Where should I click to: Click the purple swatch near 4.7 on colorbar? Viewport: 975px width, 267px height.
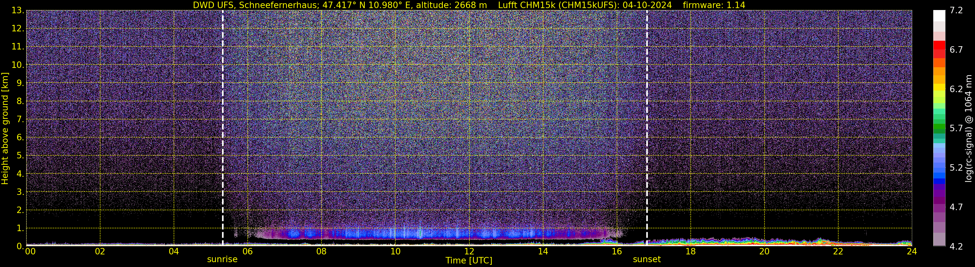pyautogui.click(x=939, y=208)
